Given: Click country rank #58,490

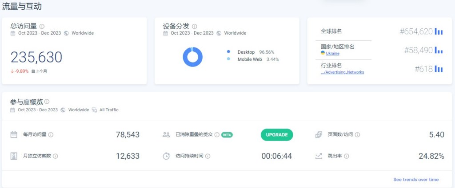Looking at the screenshot, I should 419,51.
